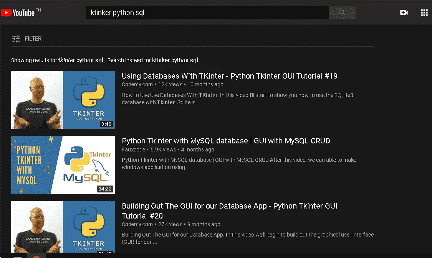Open 'Python Tkinter with MySQL database' title
Image resolution: width=432 pixels, height=258 pixels.
click(226, 141)
